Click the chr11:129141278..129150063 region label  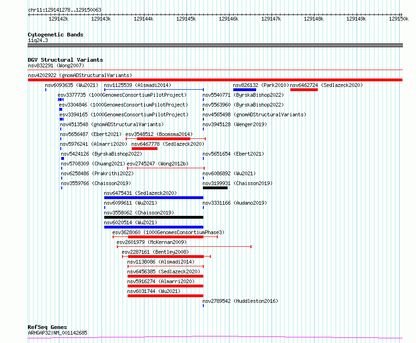coord(65,10)
